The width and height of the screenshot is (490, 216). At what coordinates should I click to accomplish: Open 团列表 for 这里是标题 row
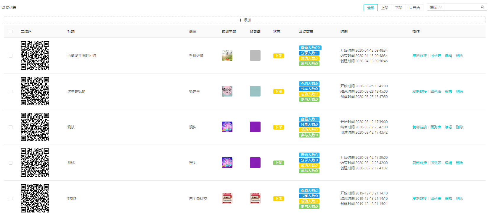[436, 91]
